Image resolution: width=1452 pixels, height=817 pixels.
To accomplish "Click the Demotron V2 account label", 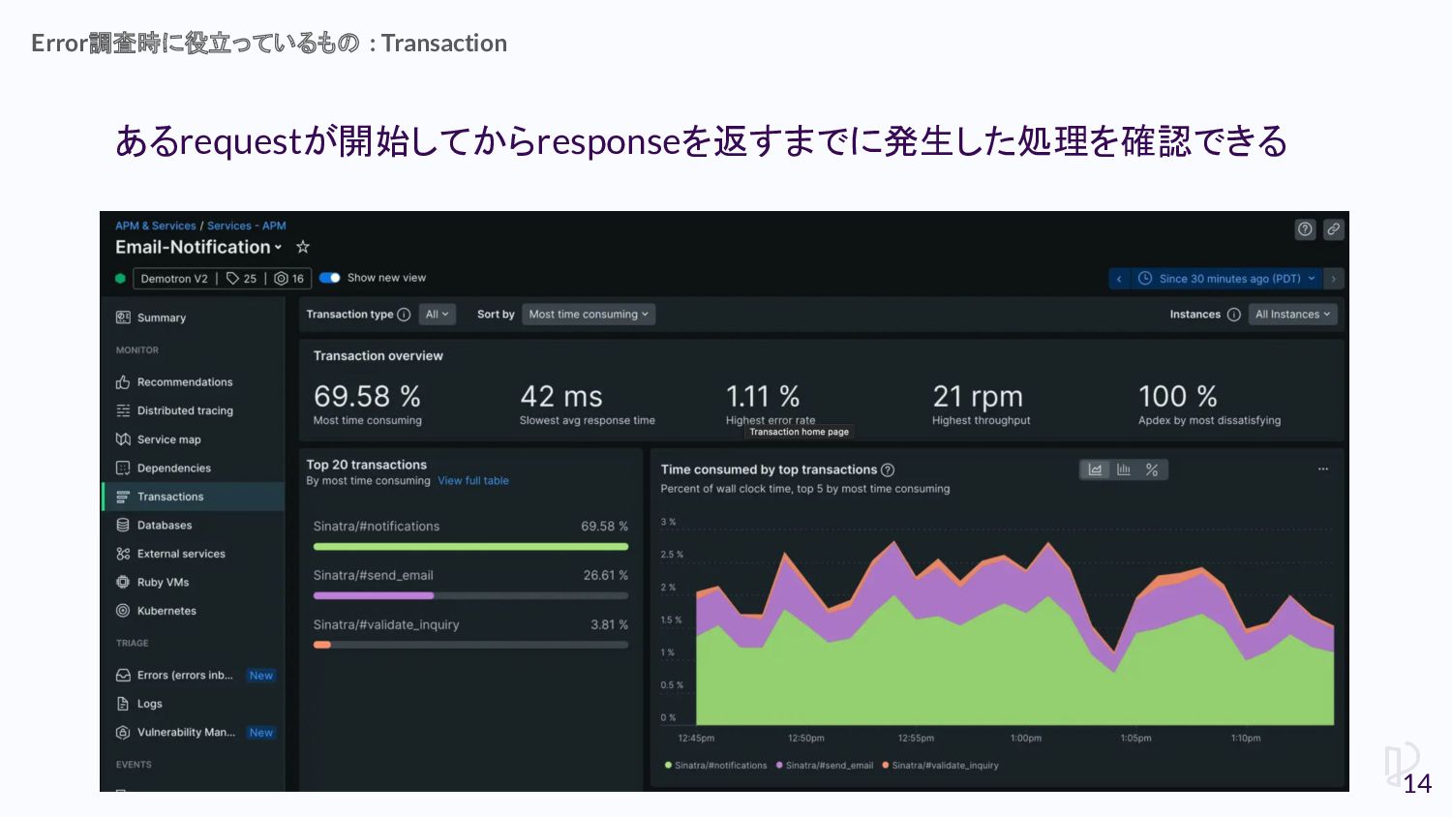I will [x=174, y=279].
